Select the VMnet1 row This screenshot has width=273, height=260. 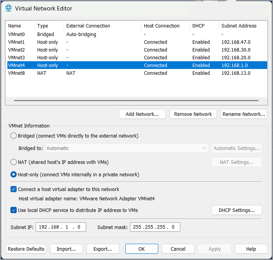136,42
